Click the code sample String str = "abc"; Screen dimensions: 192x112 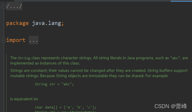coord(54,84)
